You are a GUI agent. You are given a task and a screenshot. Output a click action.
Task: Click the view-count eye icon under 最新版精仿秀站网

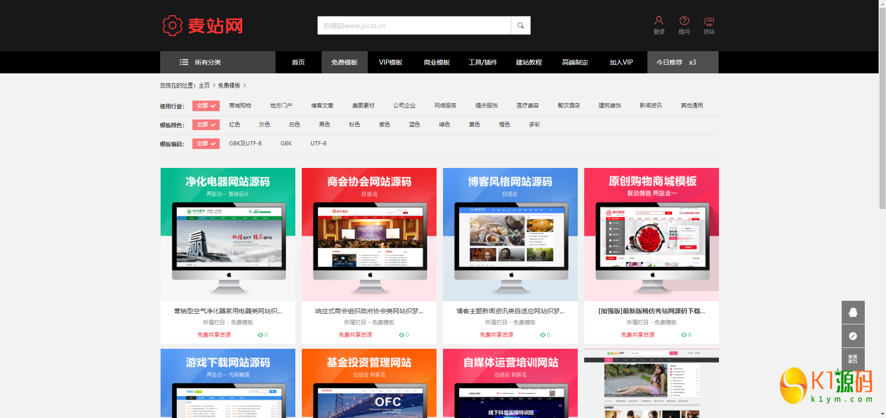[x=684, y=335]
